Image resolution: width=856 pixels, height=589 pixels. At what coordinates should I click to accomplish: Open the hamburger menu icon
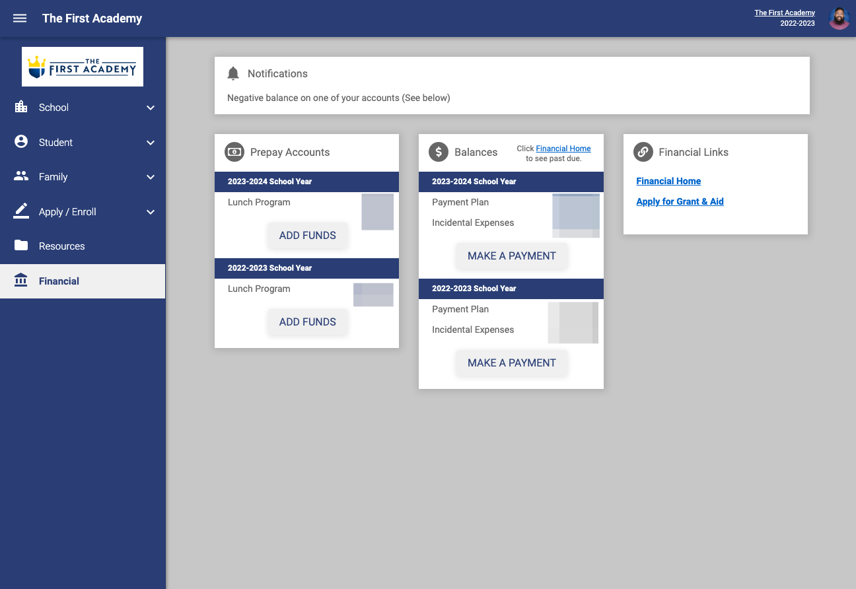point(20,18)
